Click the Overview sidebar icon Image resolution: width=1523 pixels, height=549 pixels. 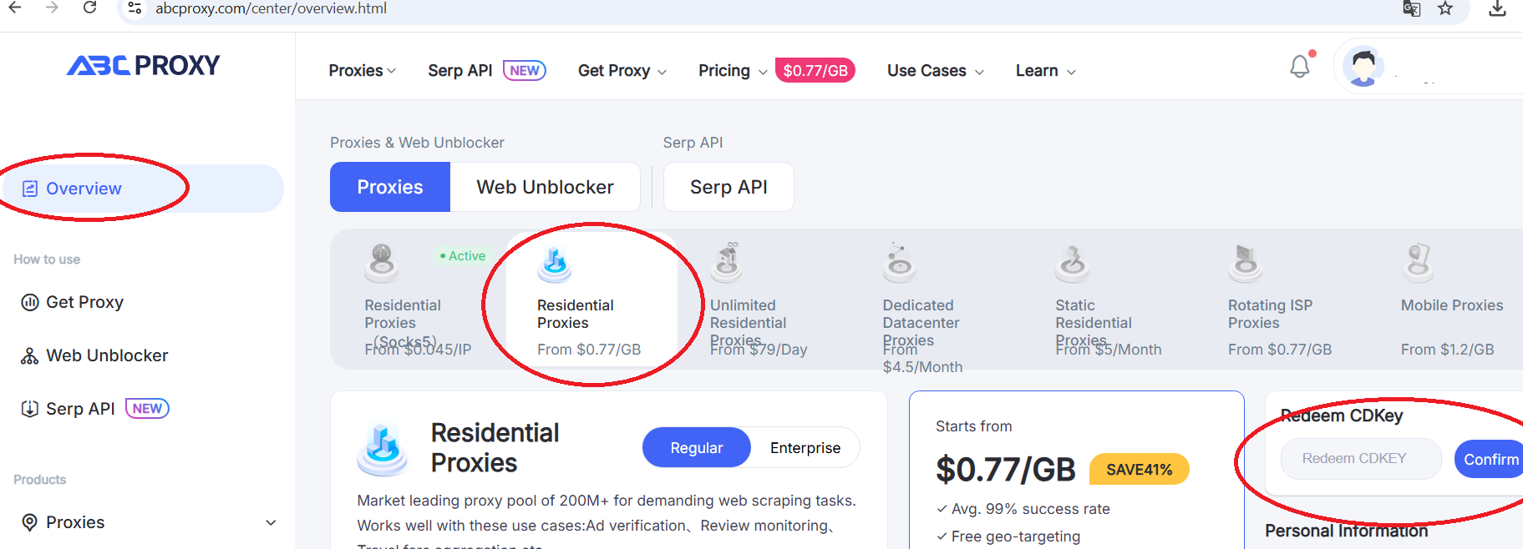(x=30, y=189)
